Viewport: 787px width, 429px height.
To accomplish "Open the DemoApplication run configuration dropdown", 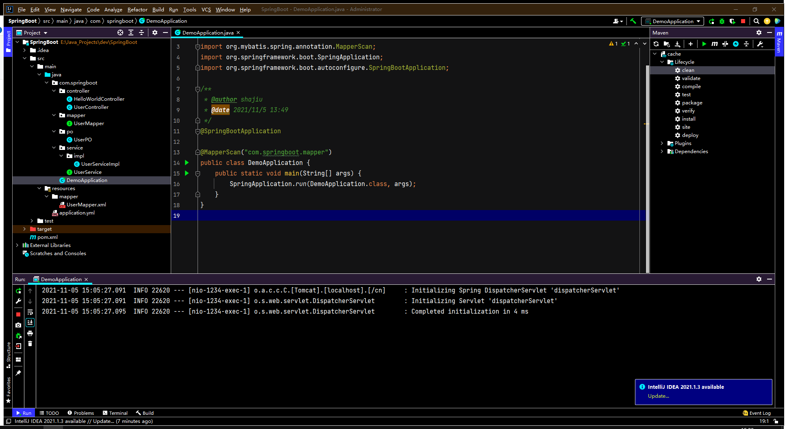I will click(x=672, y=21).
